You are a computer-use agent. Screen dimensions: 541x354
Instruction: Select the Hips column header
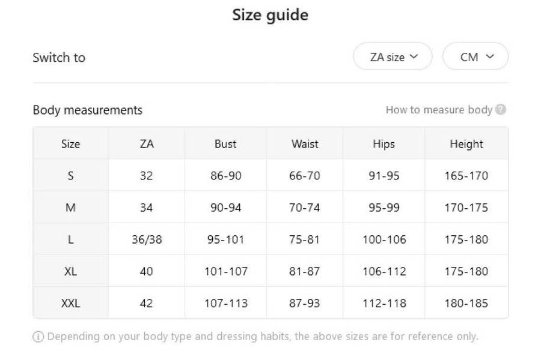point(384,144)
